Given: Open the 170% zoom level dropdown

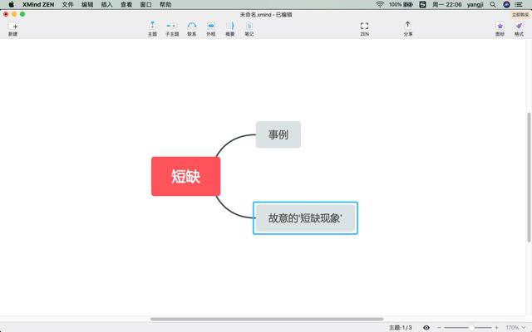Looking at the screenshot, I should 515,328.
